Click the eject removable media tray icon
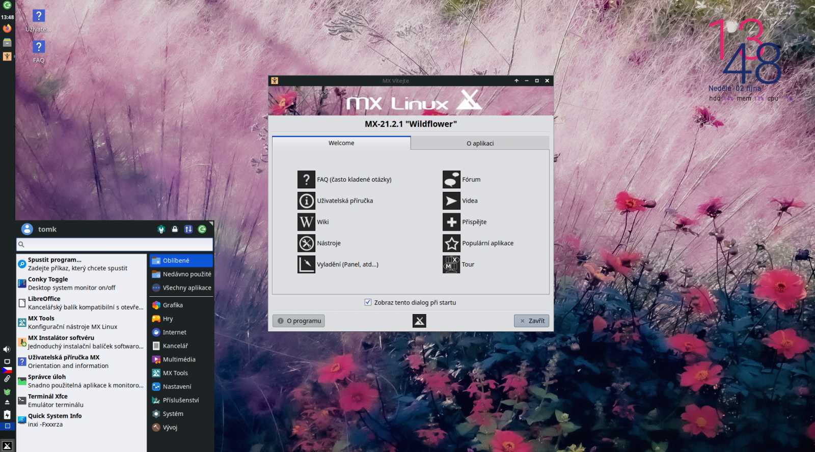The width and height of the screenshot is (815, 452). (x=7, y=402)
